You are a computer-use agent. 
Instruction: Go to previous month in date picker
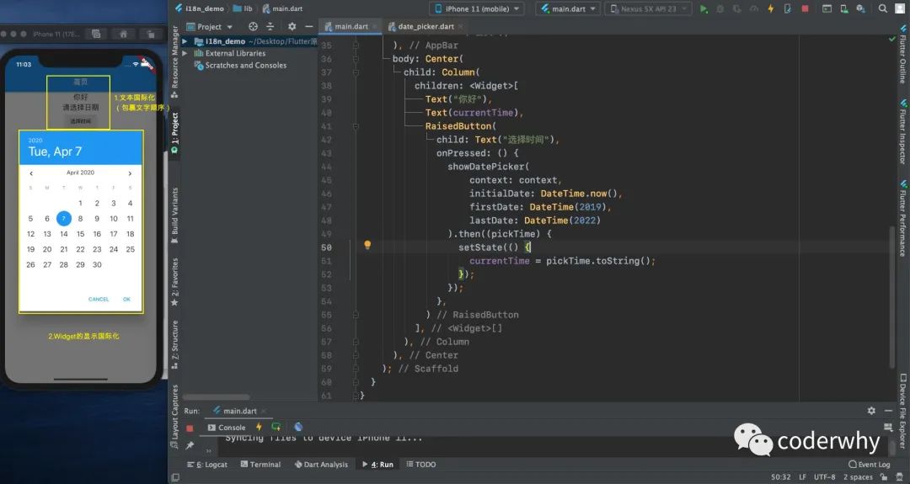(x=31, y=173)
